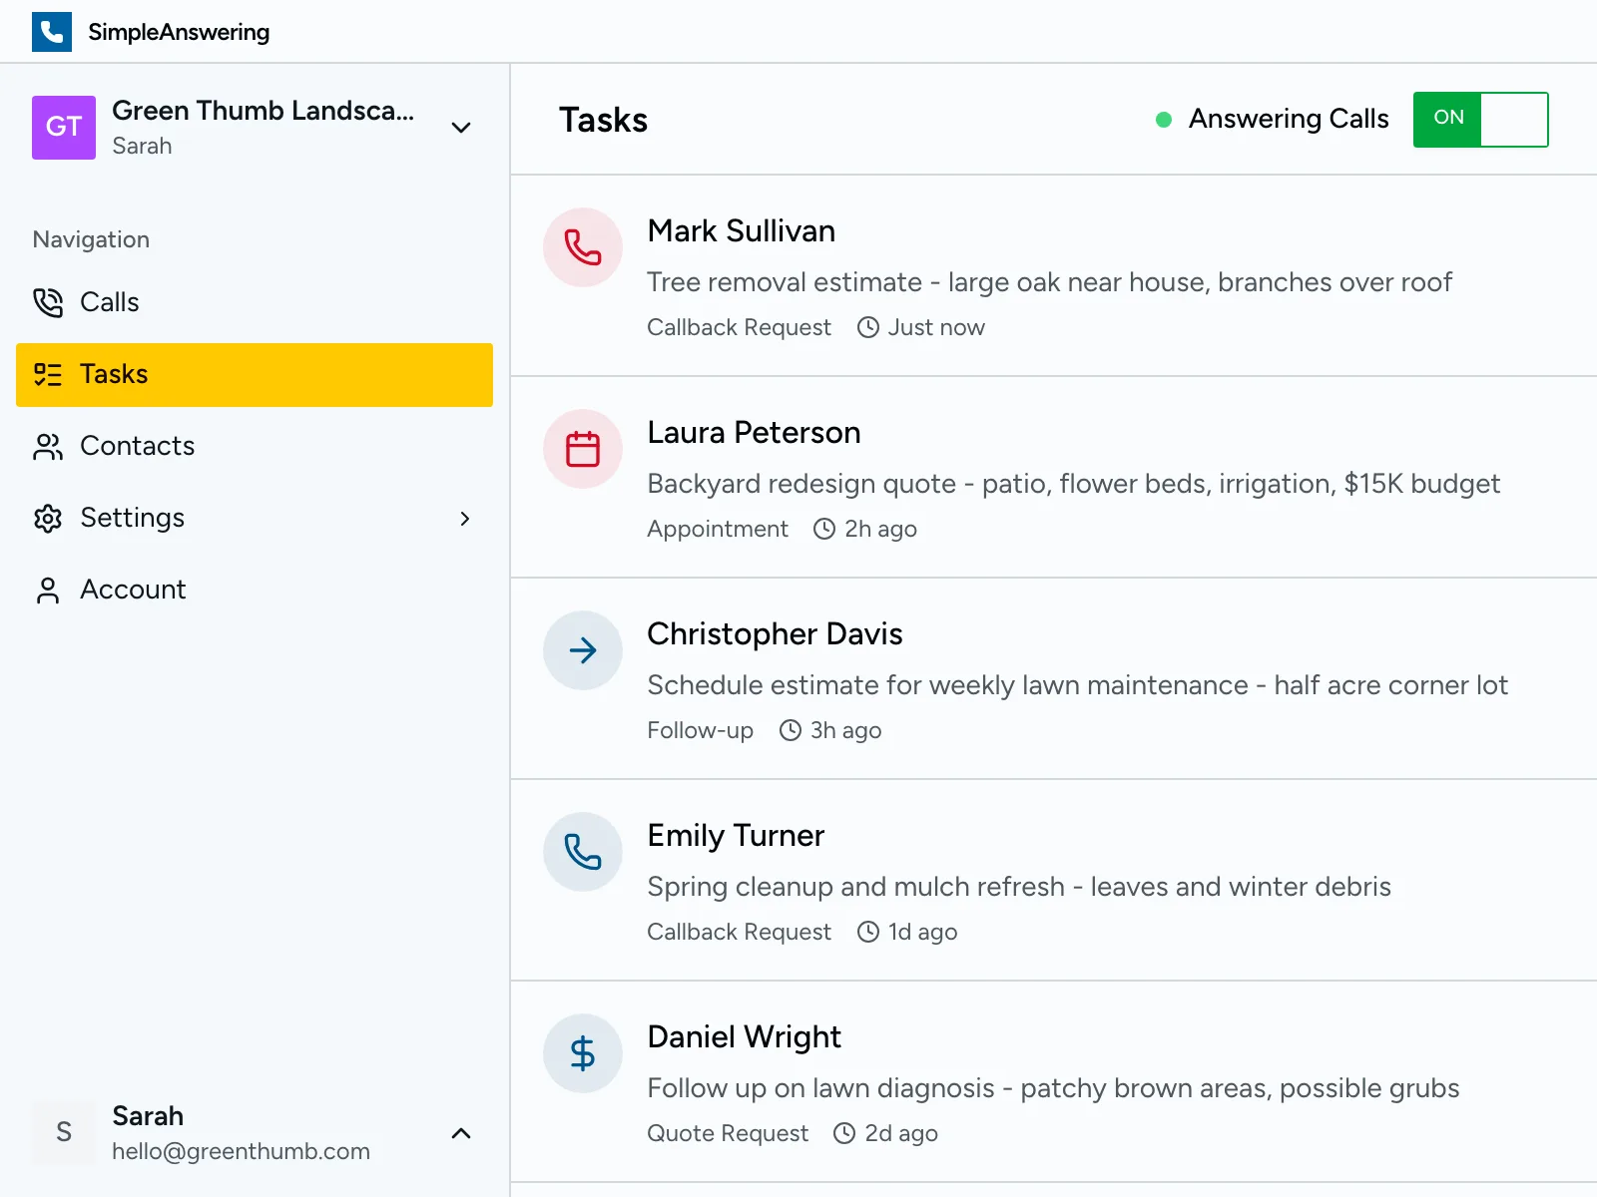The height and width of the screenshot is (1197, 1597).
Task: Open the Account page from sidebar
Action: click(133, 590)
